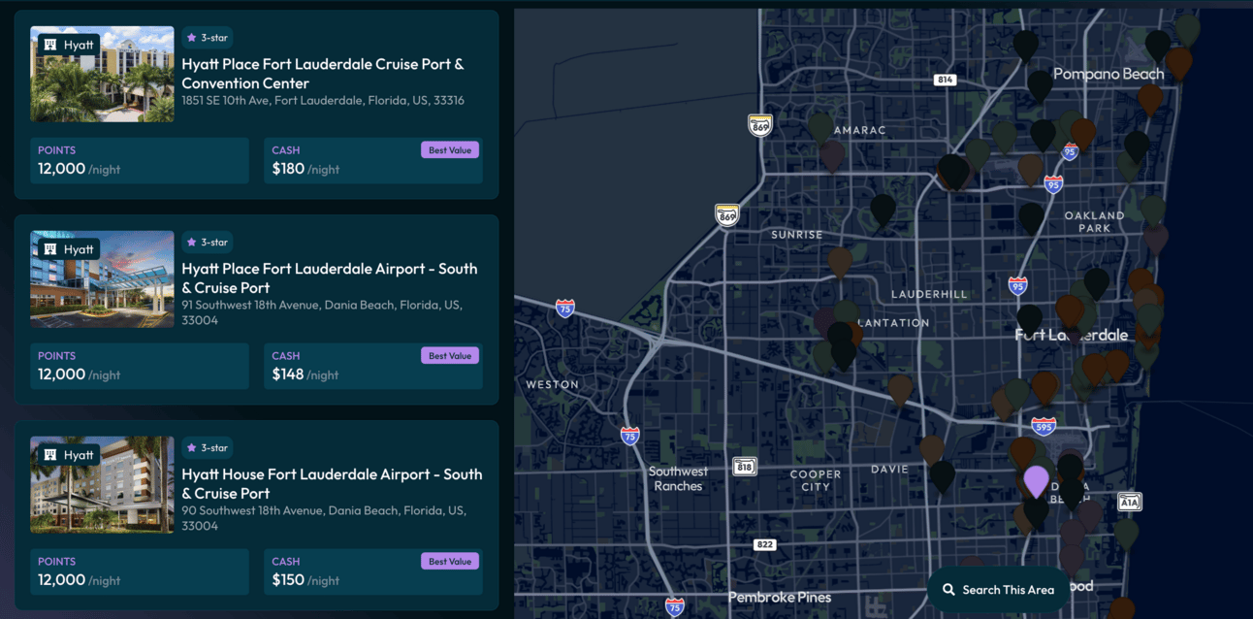Click the Search This Area button
Image resolution: width=1253 pixels, height=619 pixels.
(998, 590)
